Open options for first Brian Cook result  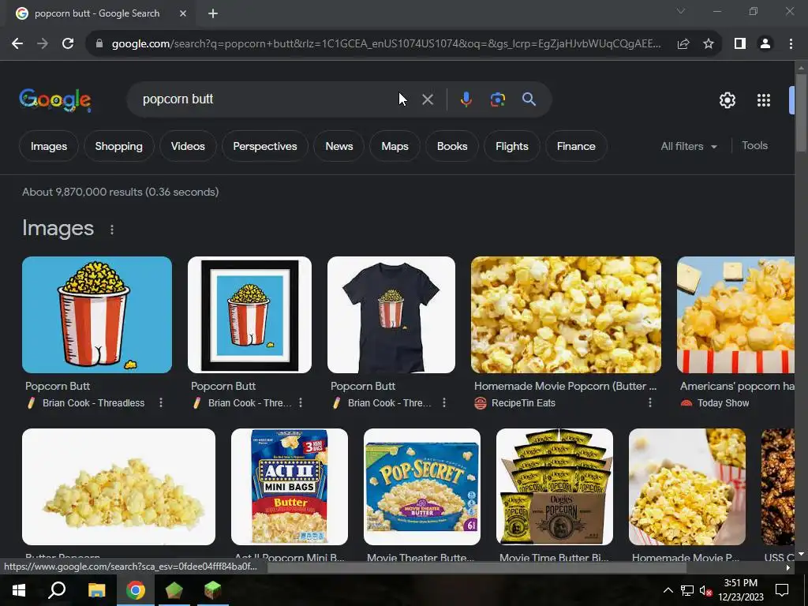tap(161, 402)
